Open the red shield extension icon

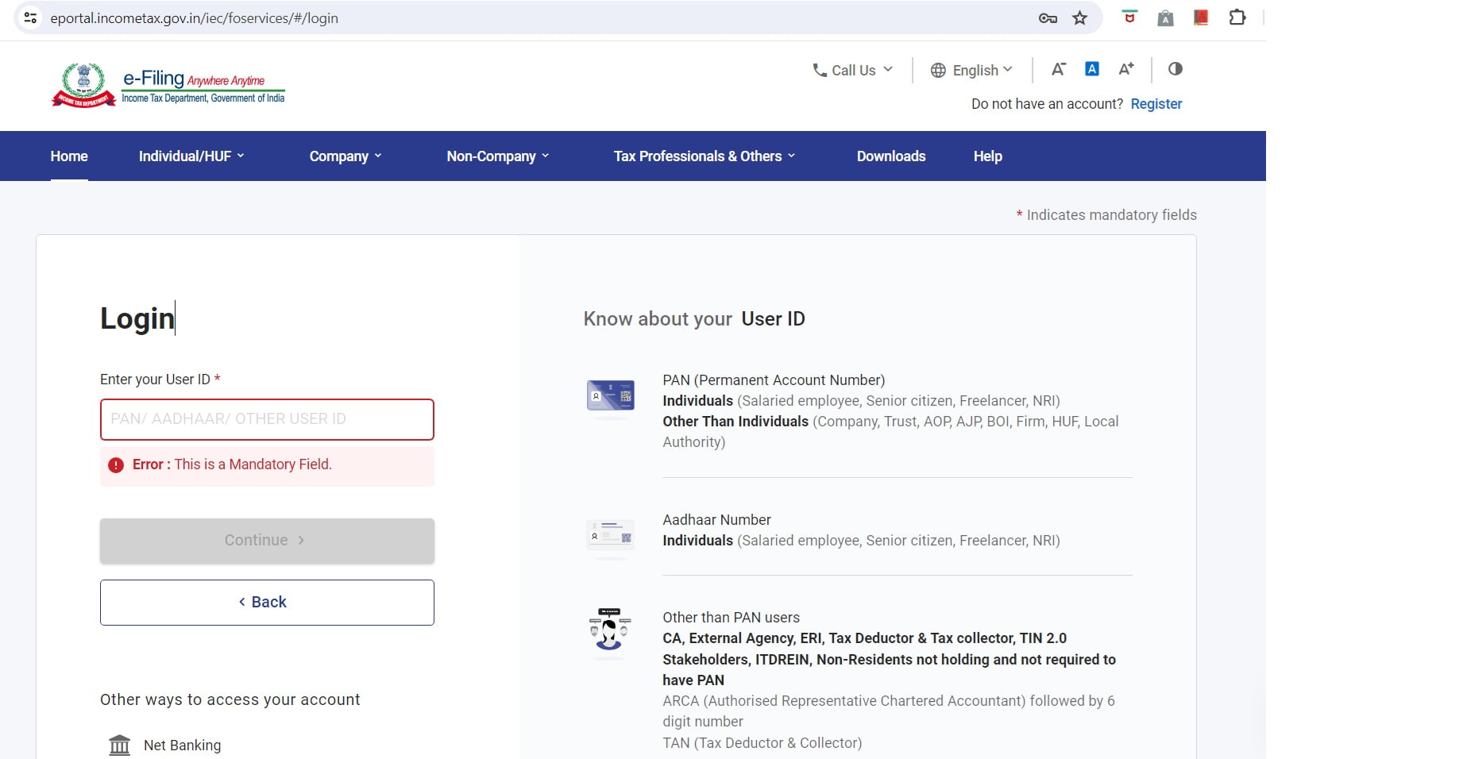(x=1129, y=17)
